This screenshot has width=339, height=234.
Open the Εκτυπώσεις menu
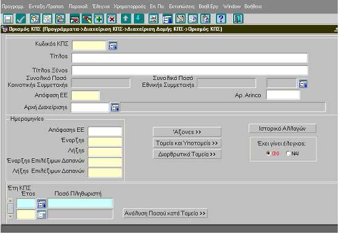[x=182, y=7]
